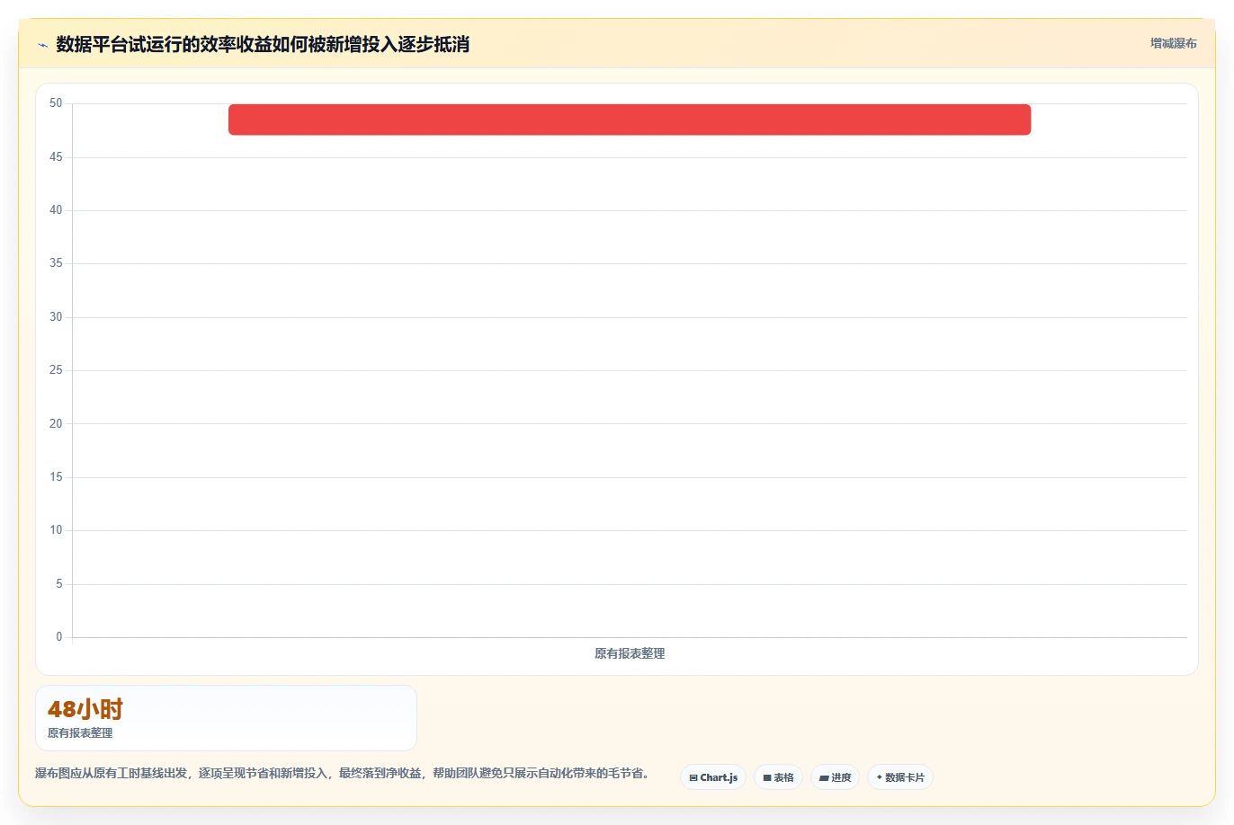Select the 表格 tag chip
Viewport: 1234px width, 825px height.
coord(778,777)
